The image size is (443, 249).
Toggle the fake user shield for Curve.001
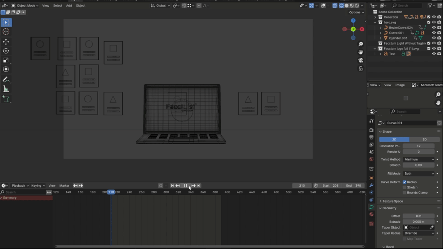click(439, 123)
